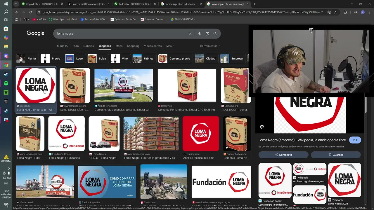374x210 pixels.
Task: Click Compartir button in preview panel
Action: tap(283, 155)
